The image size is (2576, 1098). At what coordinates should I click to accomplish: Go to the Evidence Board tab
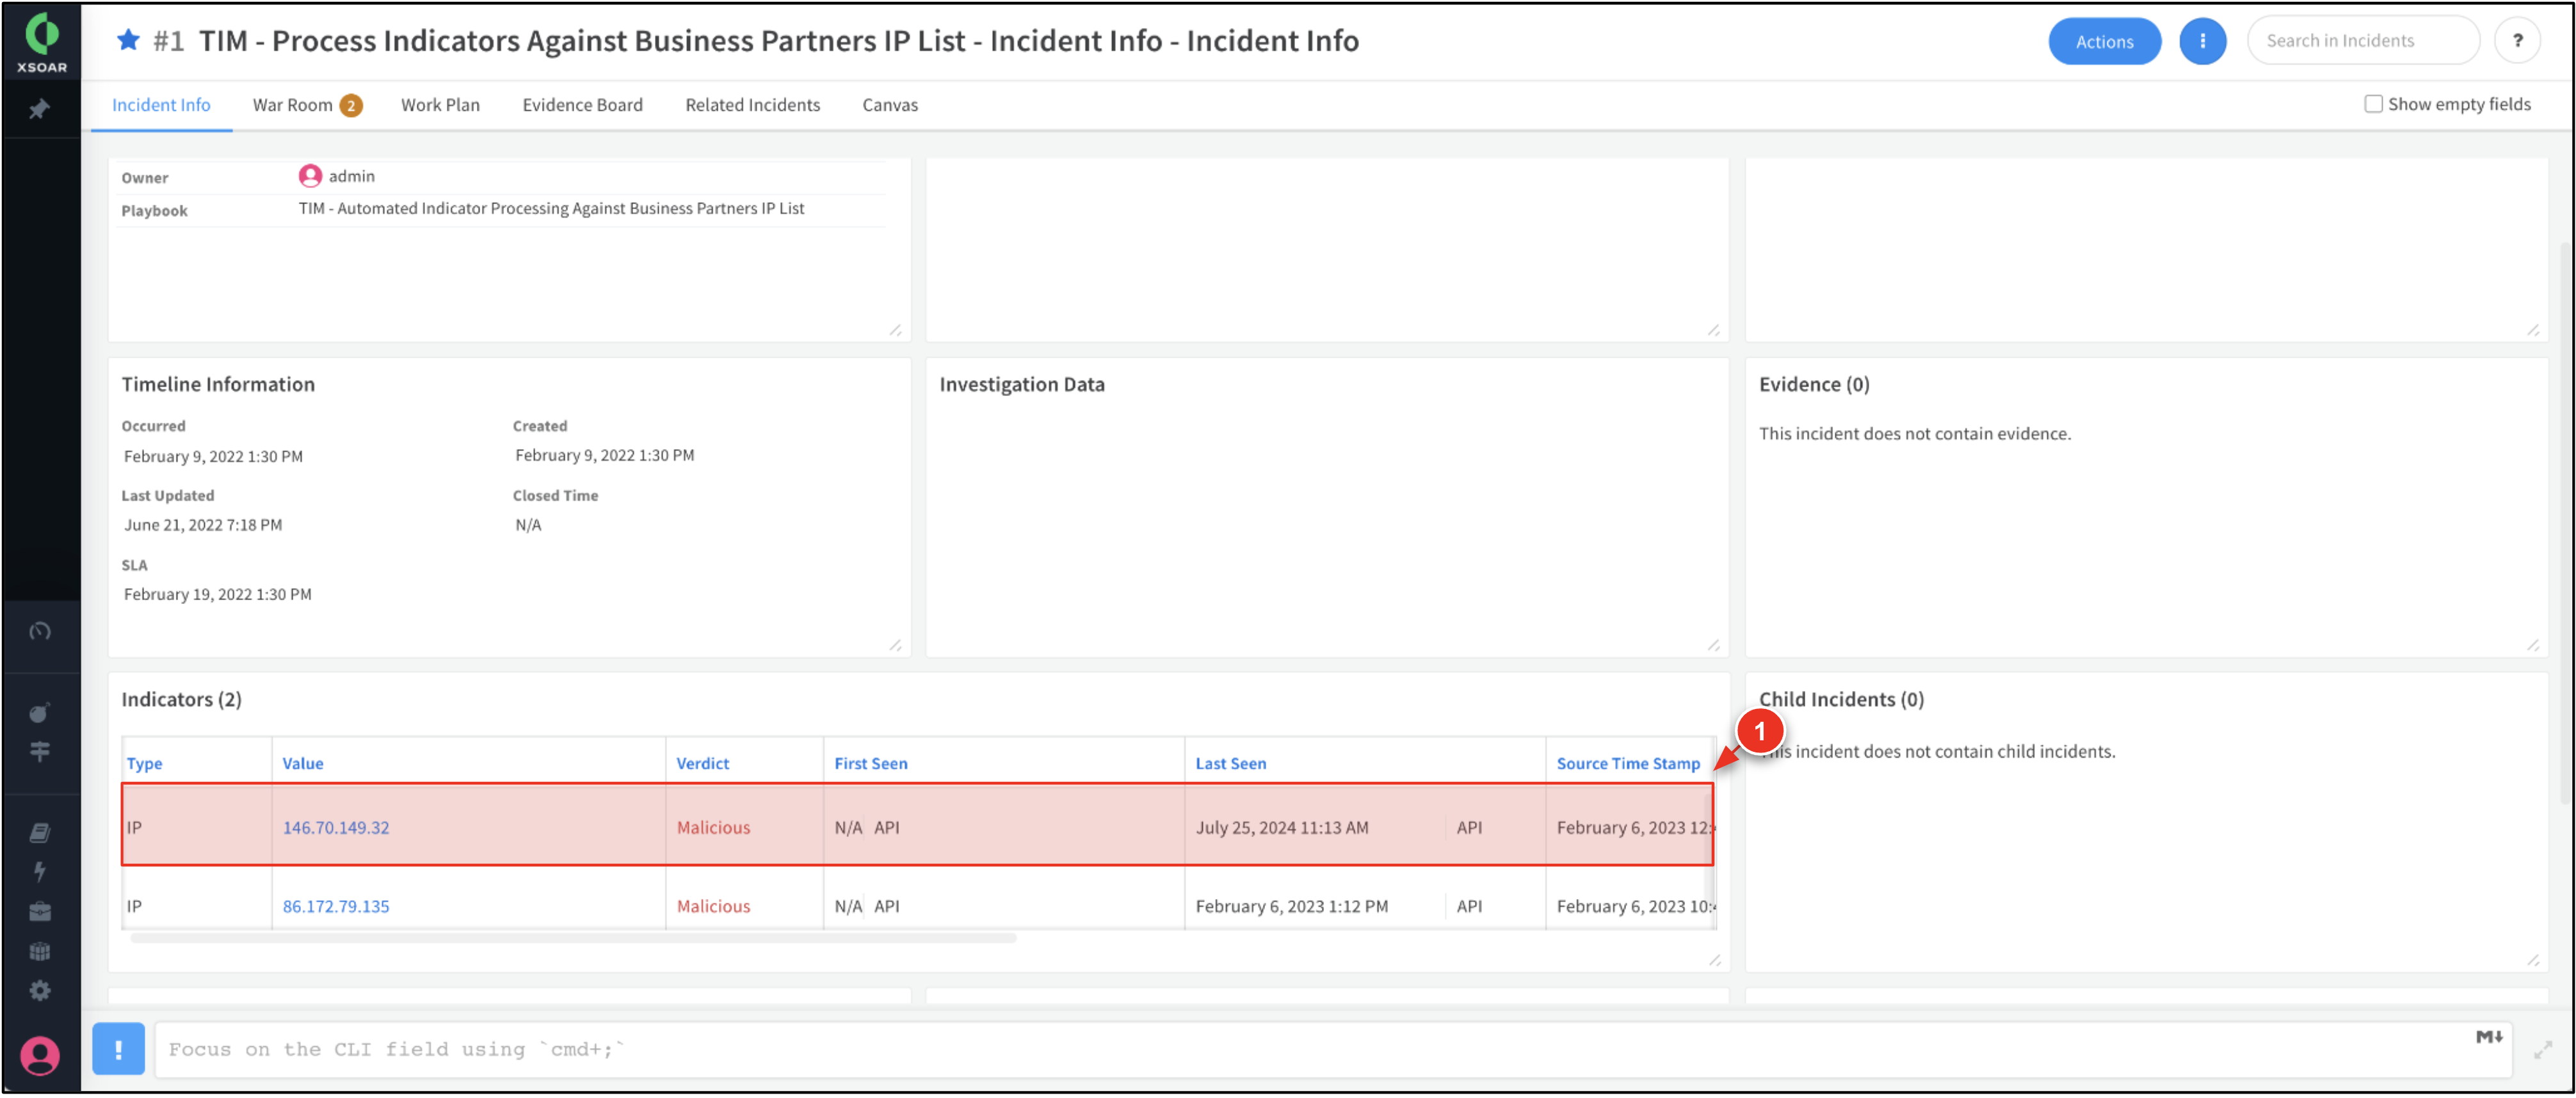pos(582,105)
